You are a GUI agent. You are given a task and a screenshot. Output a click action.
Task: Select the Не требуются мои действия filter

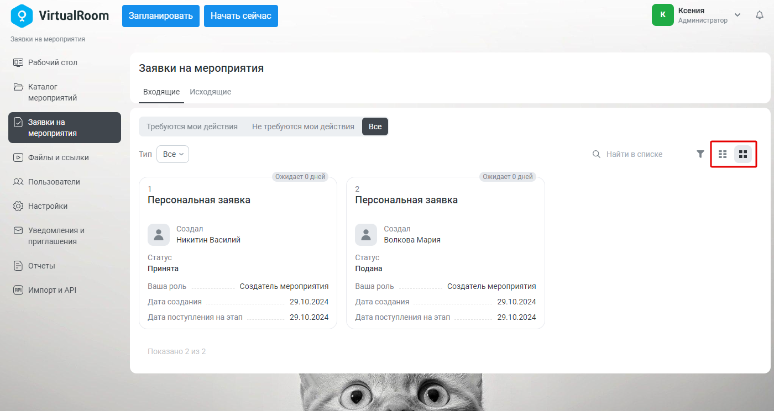click(x=303, y=127)
